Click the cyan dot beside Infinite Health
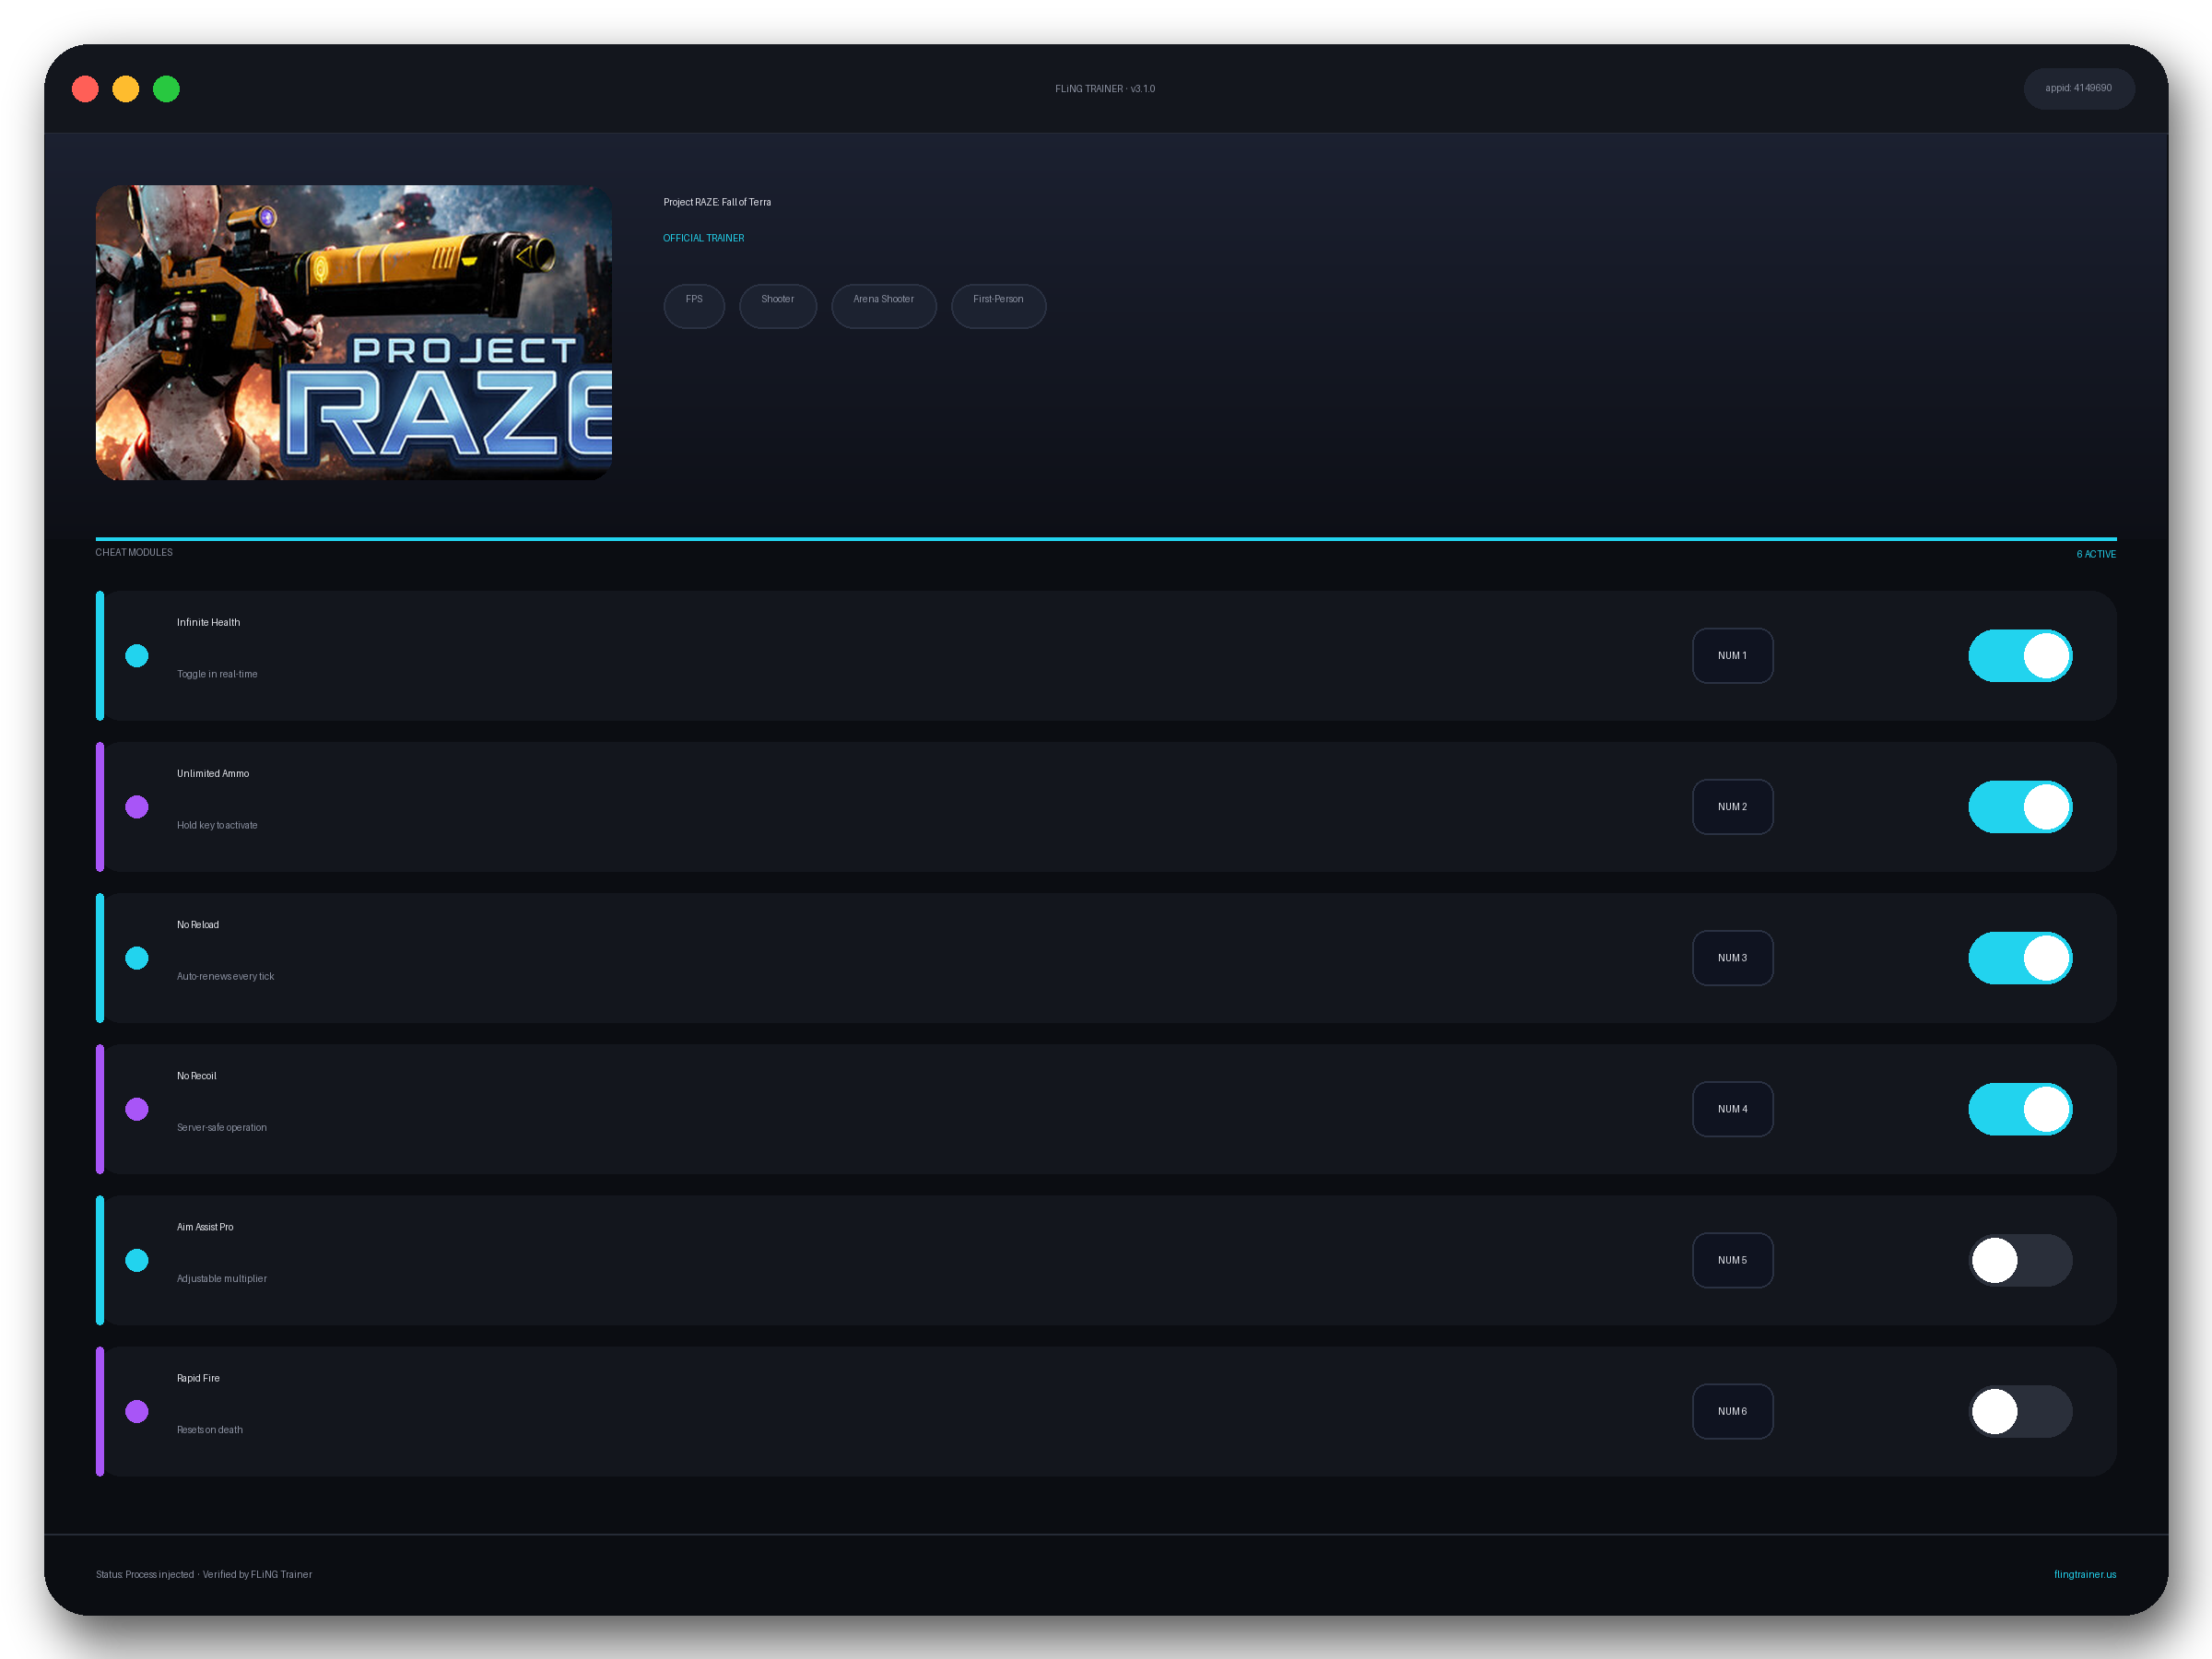This screenshot has width=2212, height=1659. pyautogui.click(x=137, y=655)
